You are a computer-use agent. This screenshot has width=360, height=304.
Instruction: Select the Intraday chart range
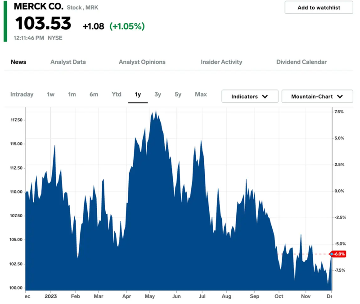point(22,94)
